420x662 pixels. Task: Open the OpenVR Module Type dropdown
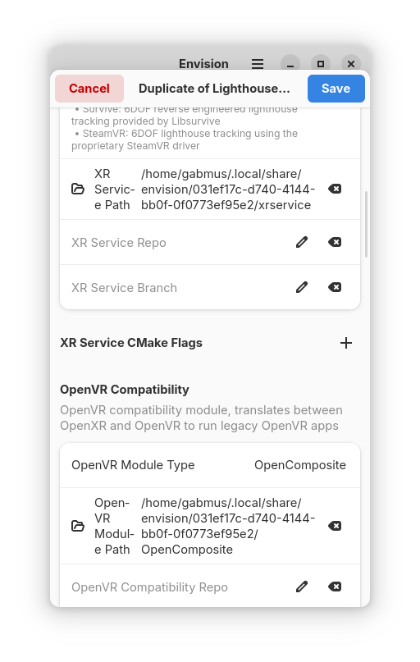[210, 465]
